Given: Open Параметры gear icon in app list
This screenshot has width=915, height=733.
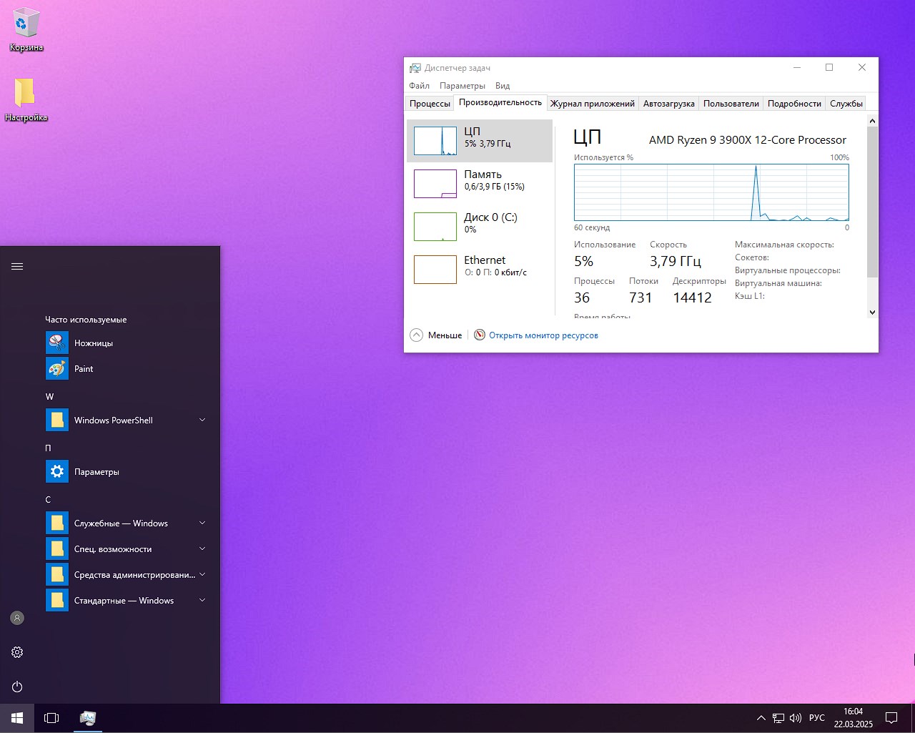Looking at the screenshot, I should click(57, 472).
